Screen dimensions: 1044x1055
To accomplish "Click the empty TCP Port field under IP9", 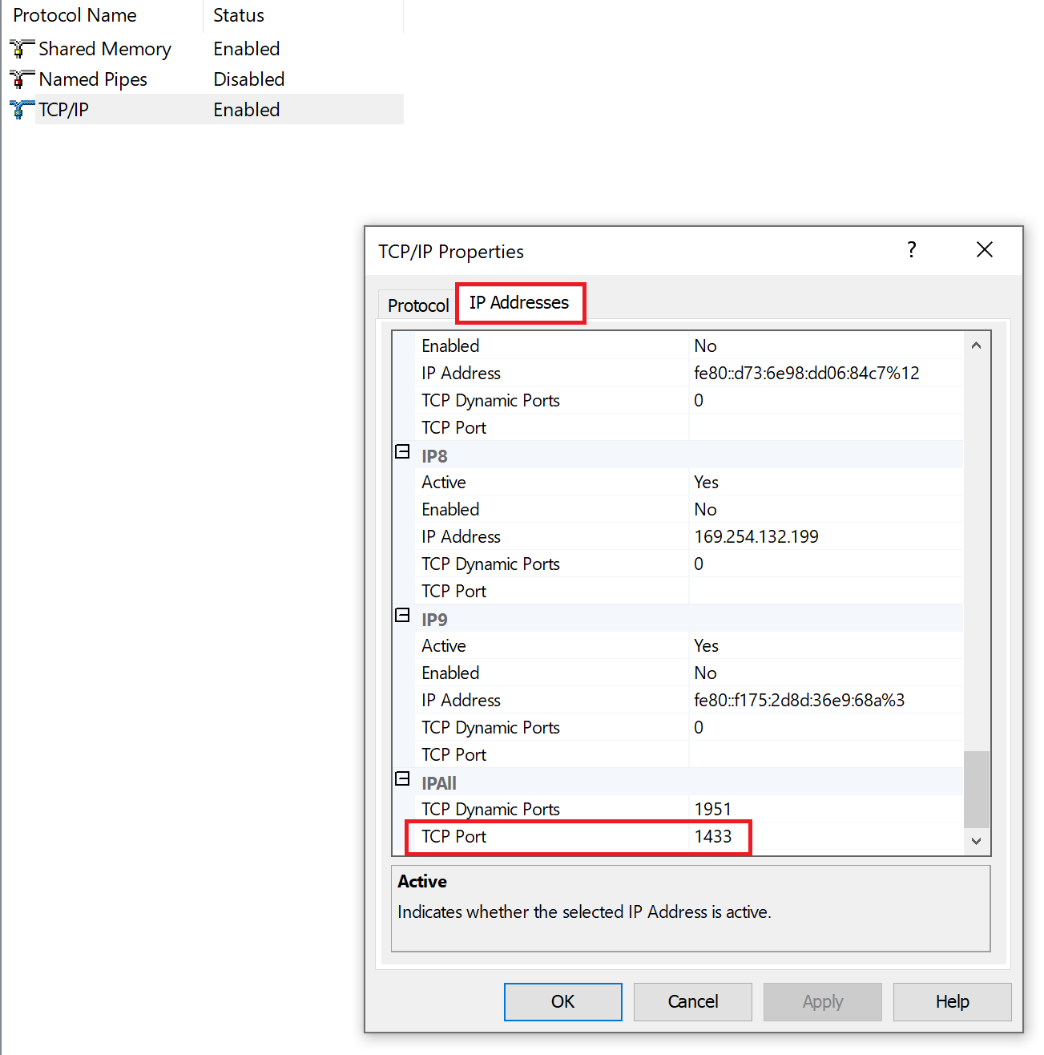I will point(826,754).
